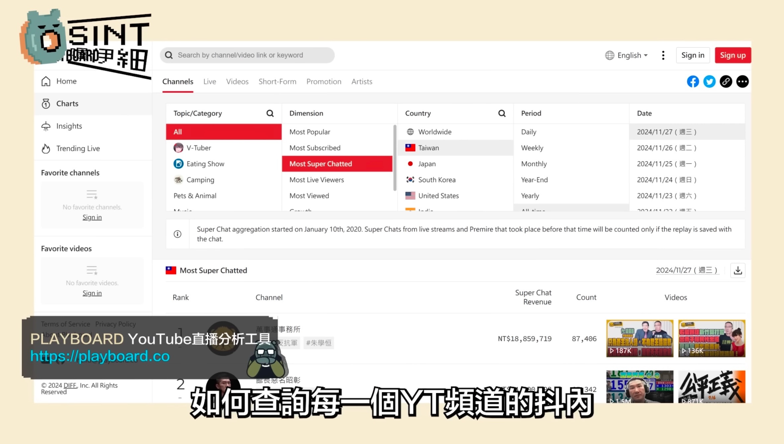The height and width of the screenshot is (444, 784).
Task: Click the #朱學恒 tag on rank 1 channel
Action: [x=318, y=343]
